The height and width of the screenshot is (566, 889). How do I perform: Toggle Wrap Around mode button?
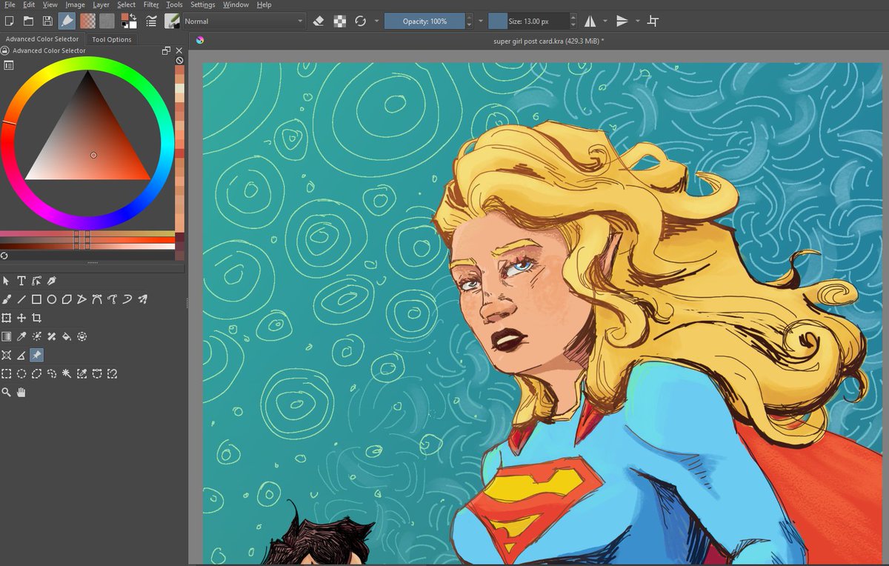click(x=653, y=21)
